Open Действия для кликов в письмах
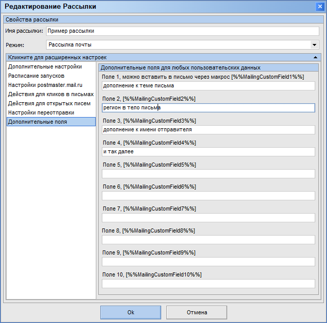The image size is (327, 323). pos(51,94)
